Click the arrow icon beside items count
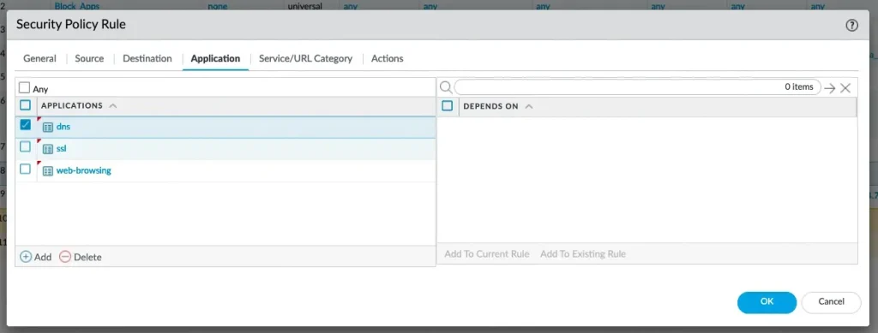The width and height of the screenshot is (878, 333). pos(830,87)
